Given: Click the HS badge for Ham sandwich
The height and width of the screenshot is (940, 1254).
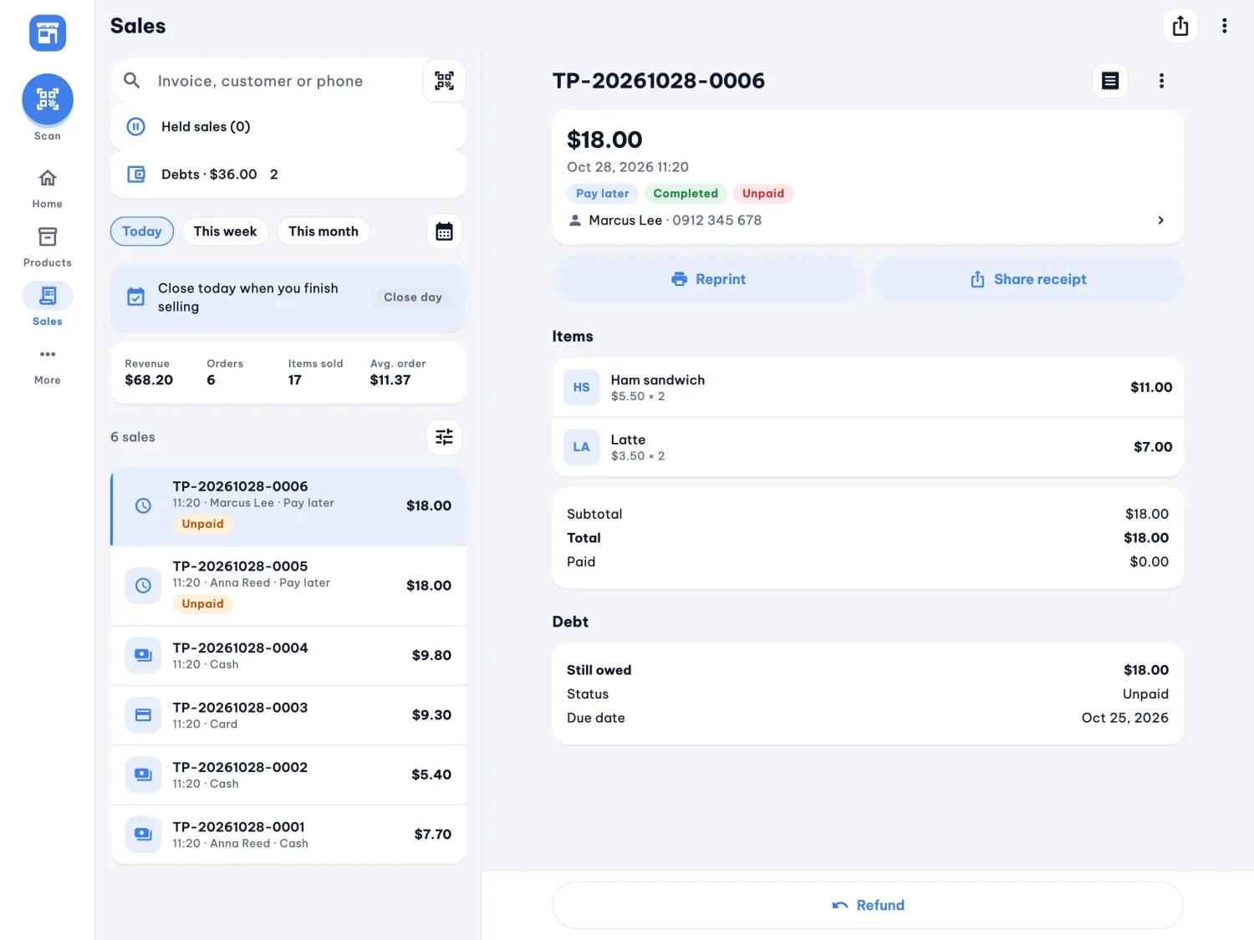Looking at the screenshot, I should click(x=581, y=388).
